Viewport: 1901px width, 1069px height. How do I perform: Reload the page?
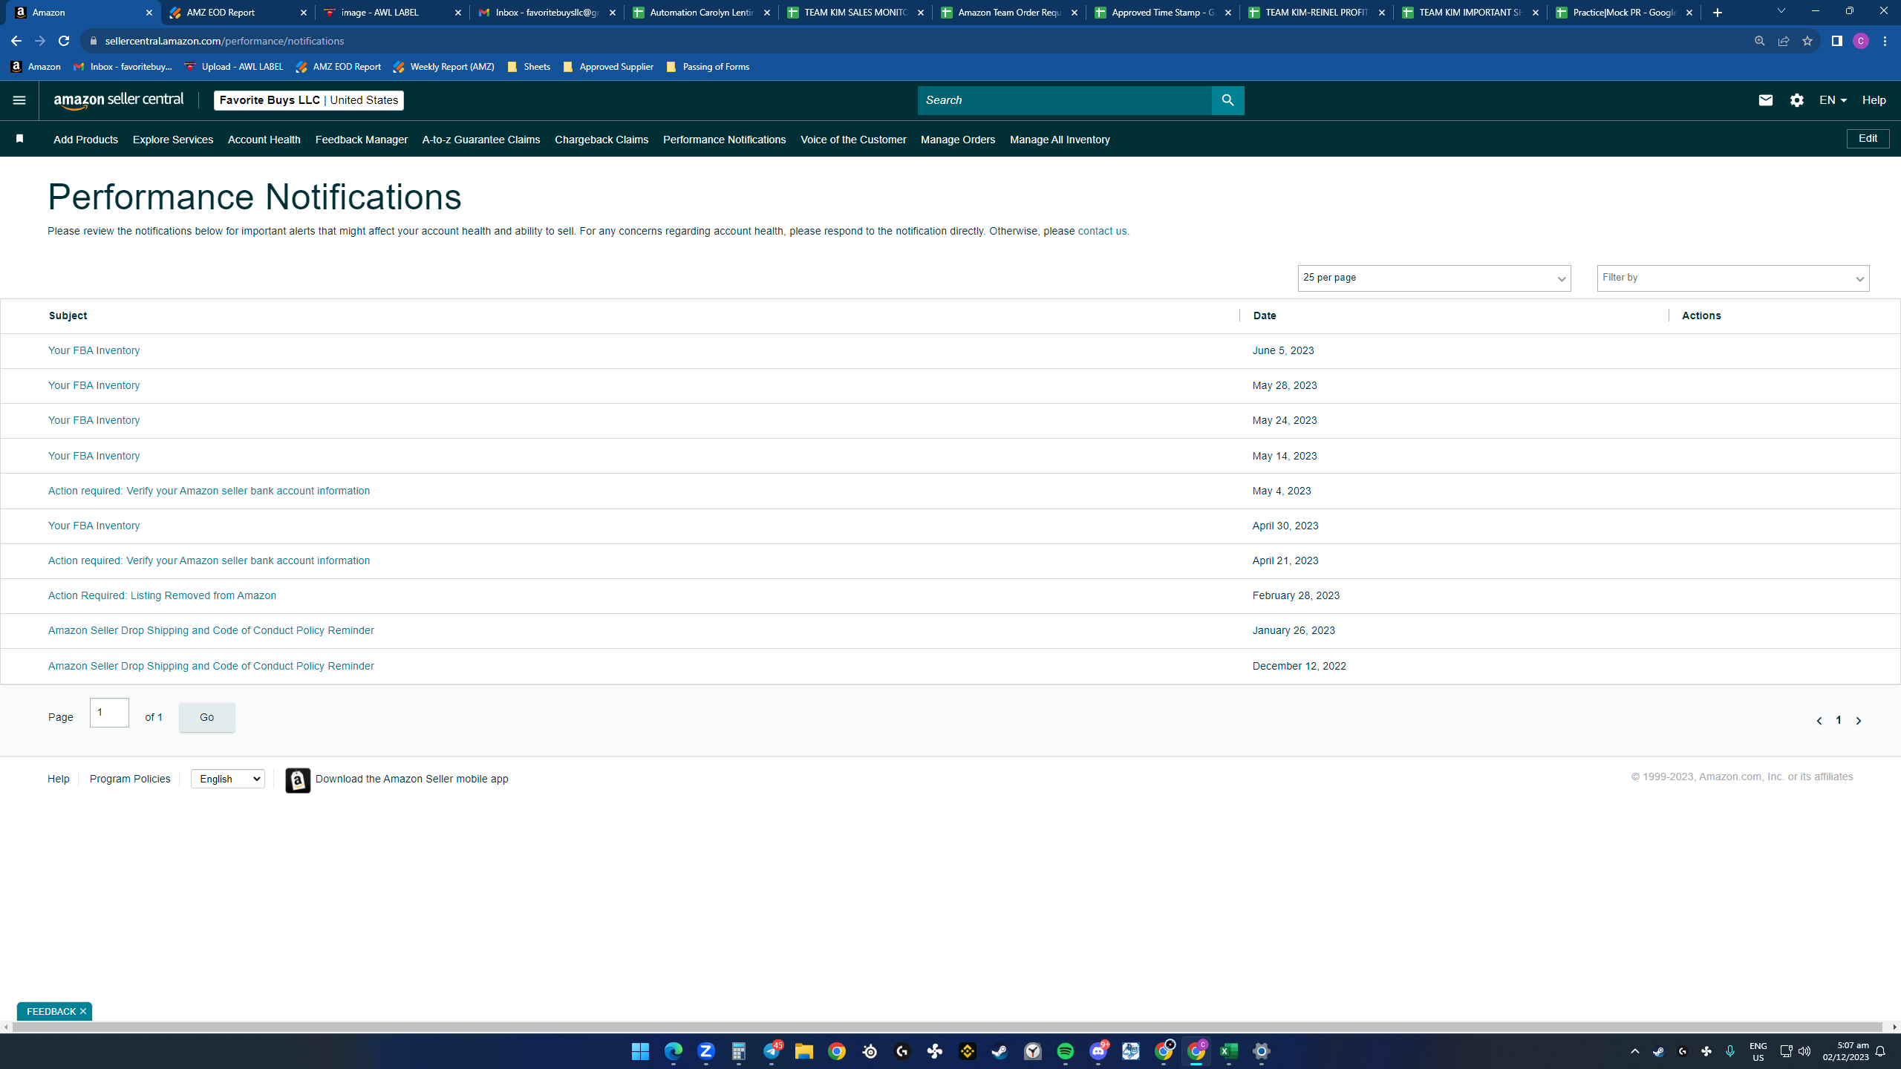pyautogui.click(x=64, y=41)
